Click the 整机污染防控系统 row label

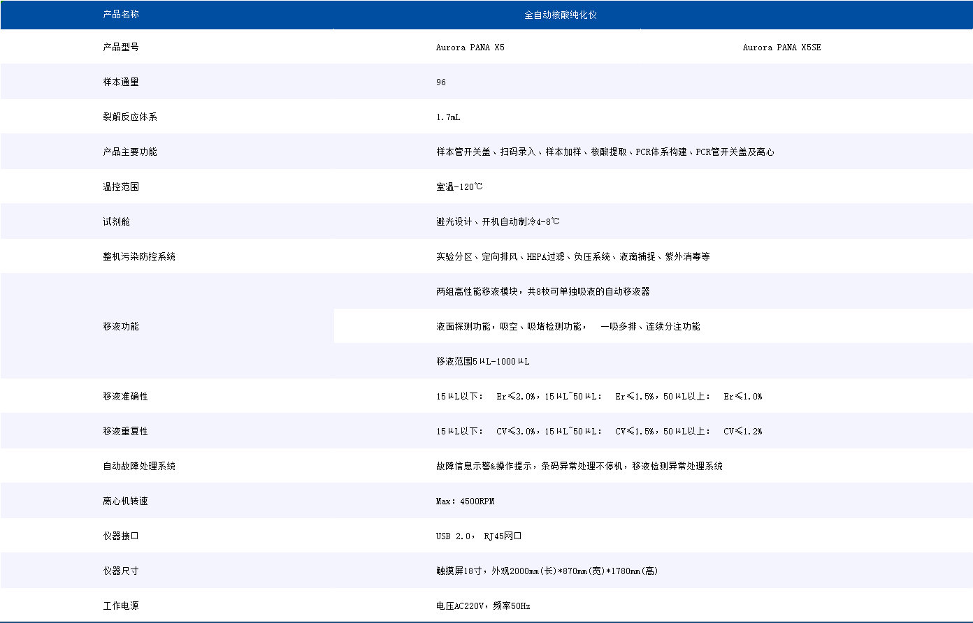tap(139, 257)
